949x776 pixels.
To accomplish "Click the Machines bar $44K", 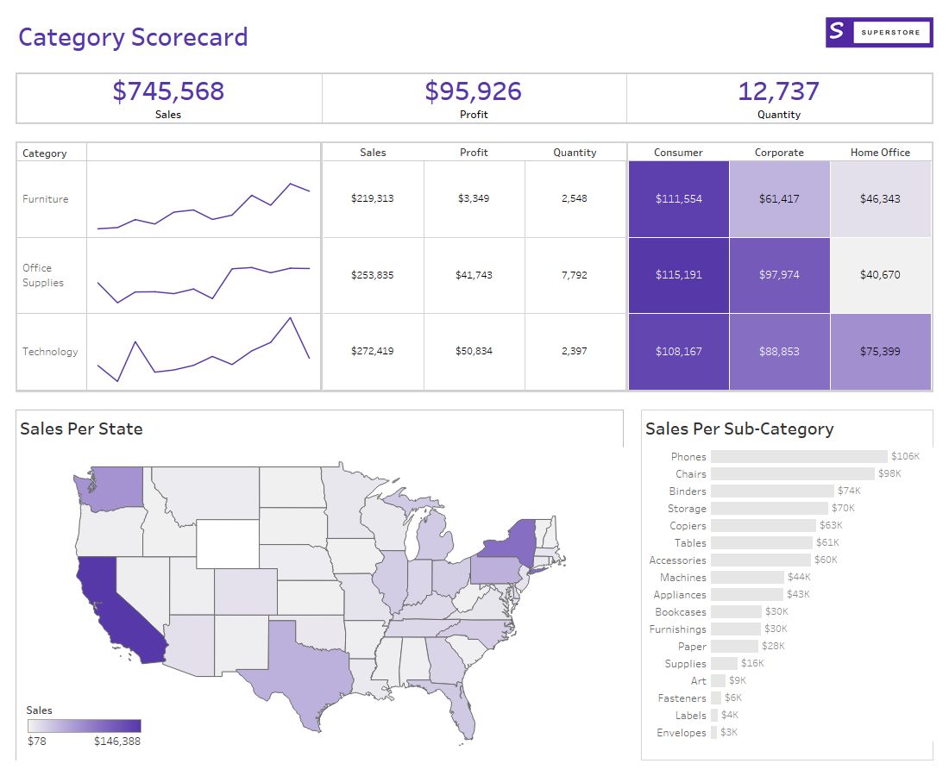I will point(747,577).
